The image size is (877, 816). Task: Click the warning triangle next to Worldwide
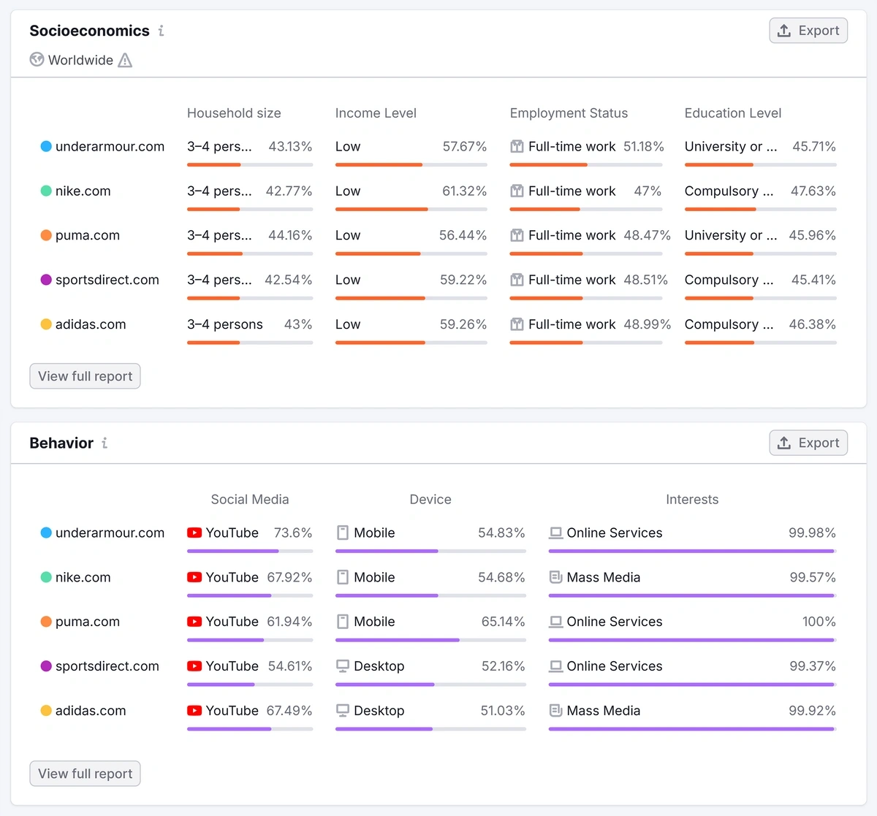click(125, 60)
